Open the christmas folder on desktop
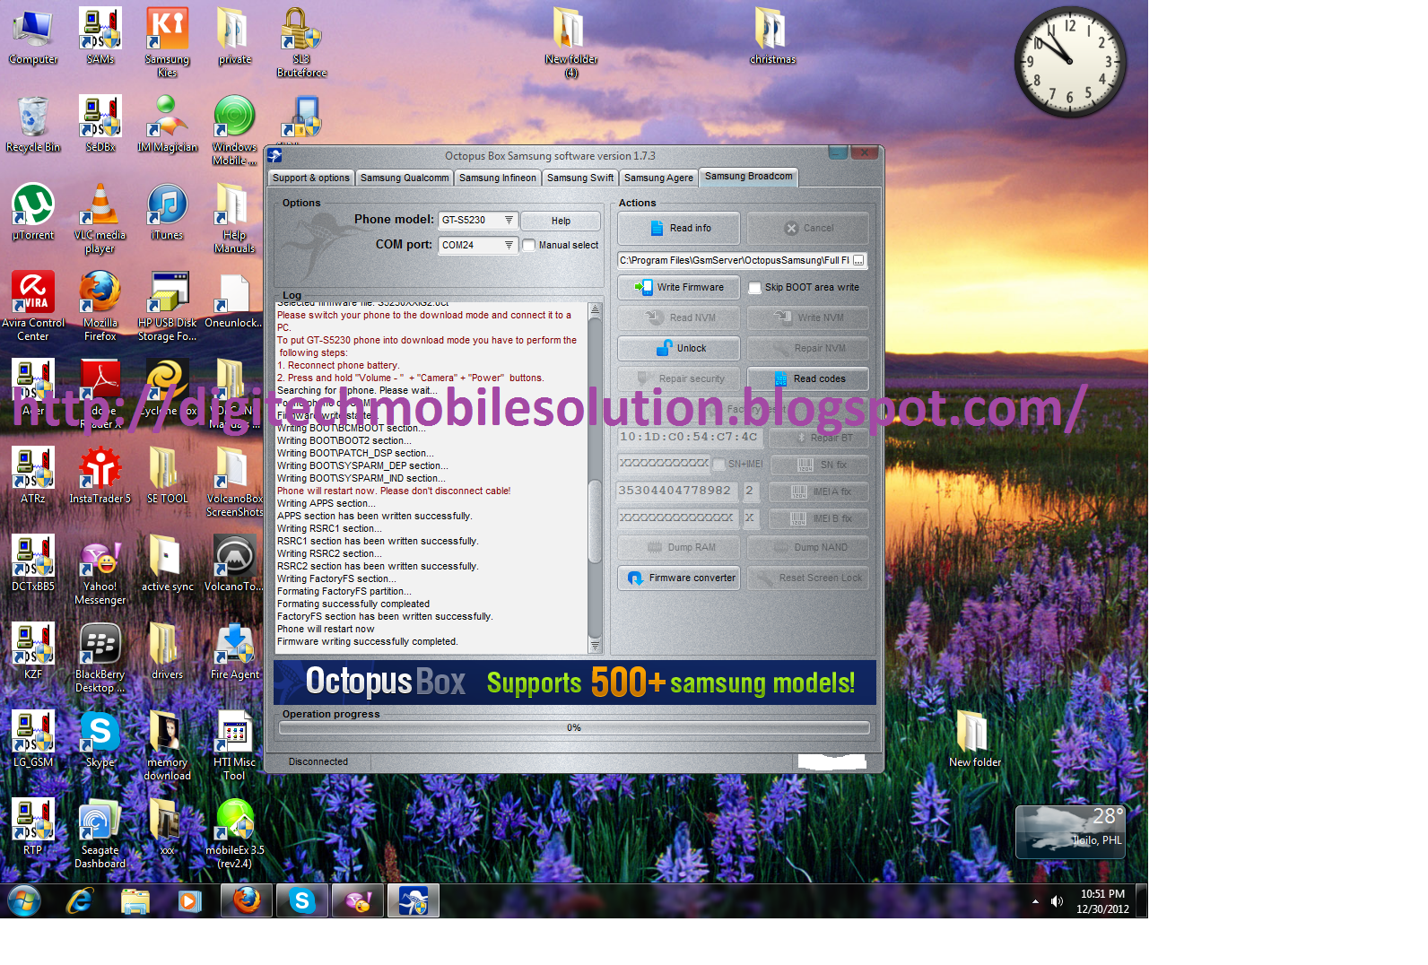The width and height of the screenshot is (1428, 965). click(x=772, y=37)
